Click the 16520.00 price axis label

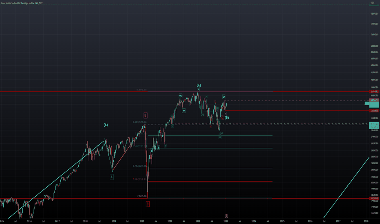click(374, 213)
